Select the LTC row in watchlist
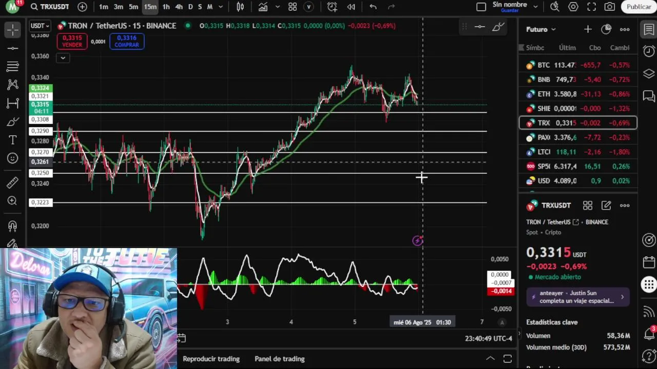The height and width of the screenshot is (369, 657). [x=578, y=152]
